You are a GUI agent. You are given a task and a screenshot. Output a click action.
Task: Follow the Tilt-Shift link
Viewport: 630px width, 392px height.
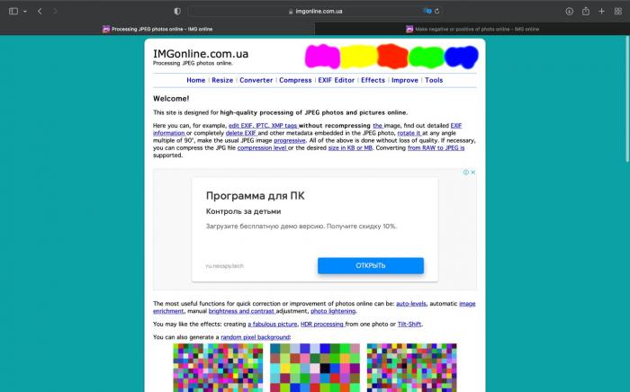click(x=409, y=325)
